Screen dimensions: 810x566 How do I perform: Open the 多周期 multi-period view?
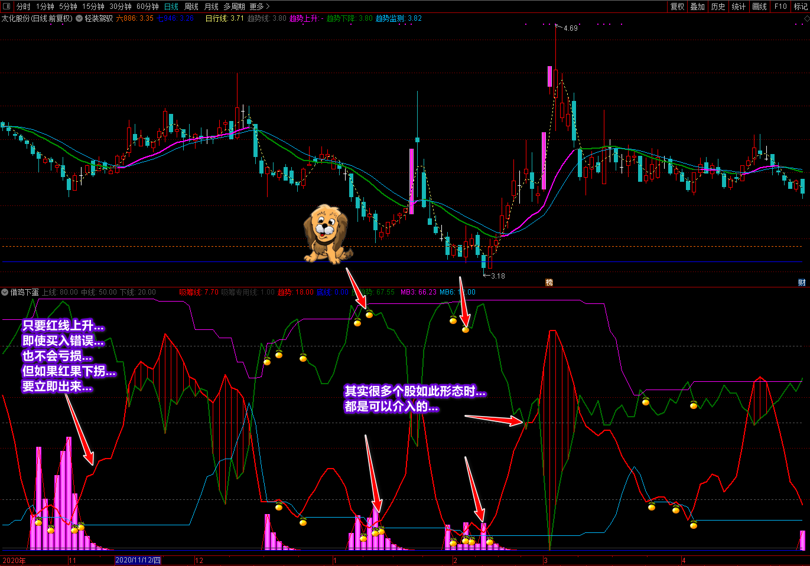tap(235, 6)
